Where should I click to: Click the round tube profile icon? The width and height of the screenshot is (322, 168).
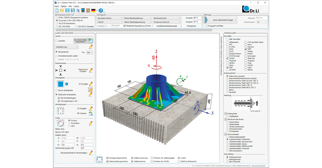(x=61, y=123)
